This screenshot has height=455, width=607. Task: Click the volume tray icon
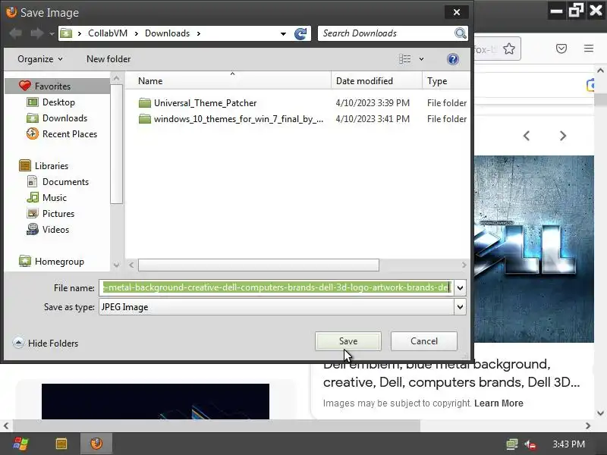pyautogui.click(x=530, y=444)
